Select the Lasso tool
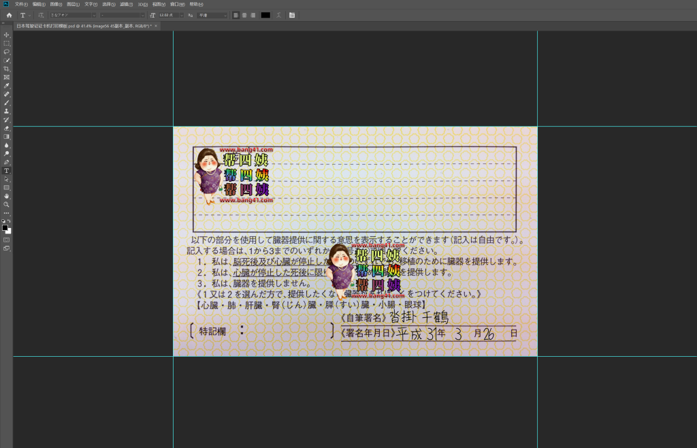Viewport: 697px width, 448px height. pyautogui.click(x=5, y=50)
